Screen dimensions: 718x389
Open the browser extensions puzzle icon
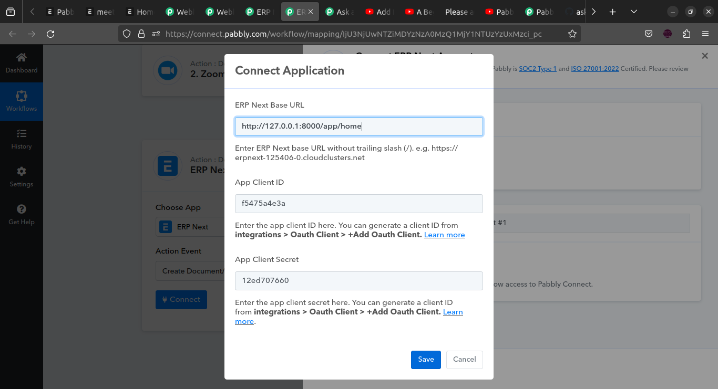pyautogui.click(x=686, y=34)
